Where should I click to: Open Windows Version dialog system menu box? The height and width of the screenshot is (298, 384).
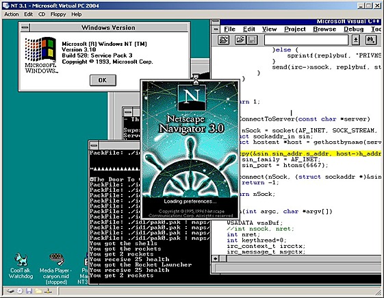25,27
